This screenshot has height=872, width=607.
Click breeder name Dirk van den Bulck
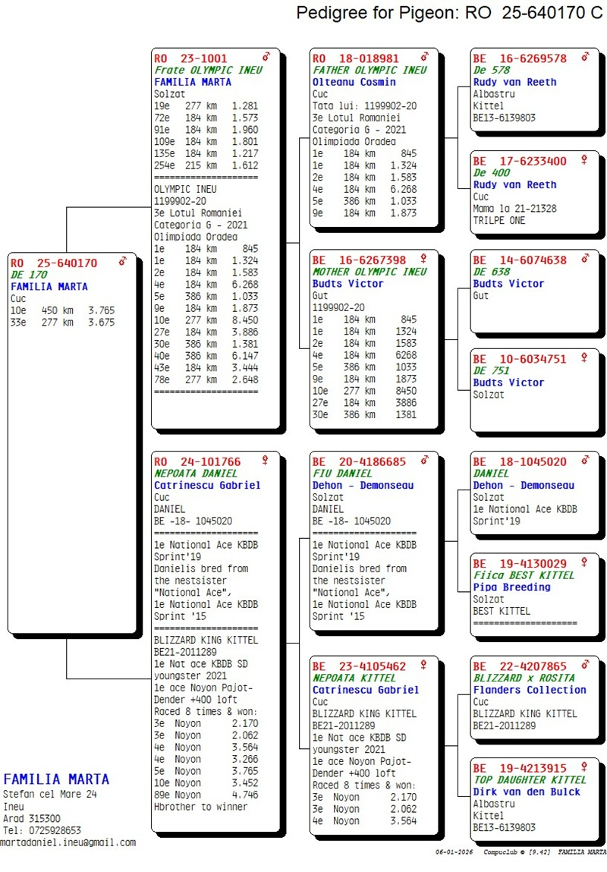coord(527,792)
